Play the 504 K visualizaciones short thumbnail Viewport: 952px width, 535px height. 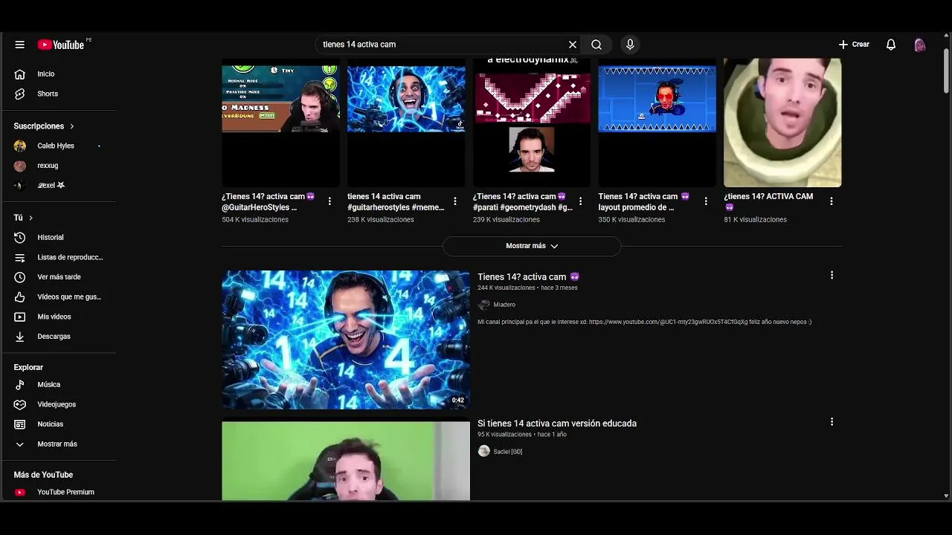(280, 123)
